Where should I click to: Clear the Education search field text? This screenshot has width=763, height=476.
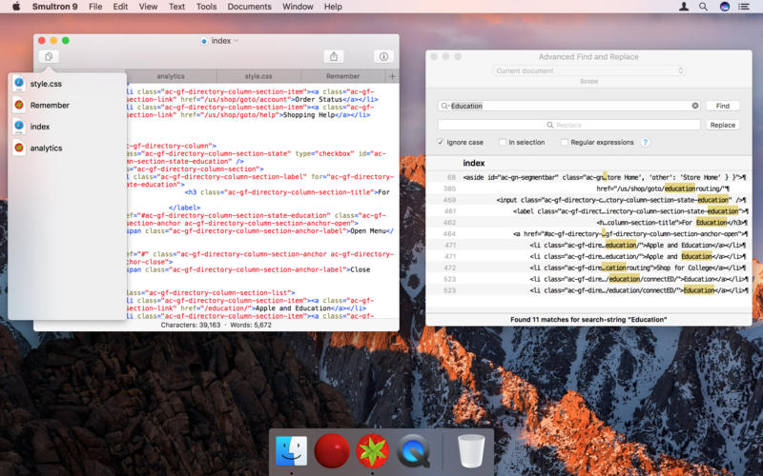click(695, 106)
